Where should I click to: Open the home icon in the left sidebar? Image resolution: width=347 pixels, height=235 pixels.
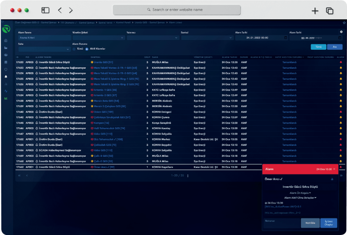pyautogui.click(x=6, y=41)
